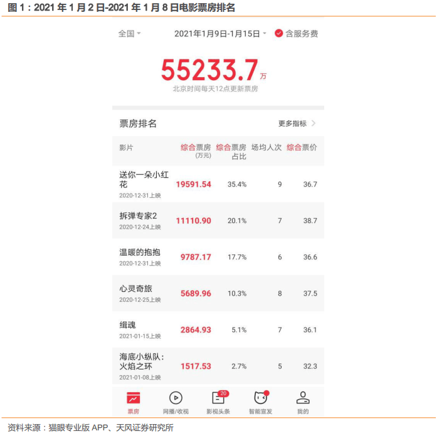Select the 19591.54 box office value
This screenshot has width=439, height=436.
(x=193, y=184)
